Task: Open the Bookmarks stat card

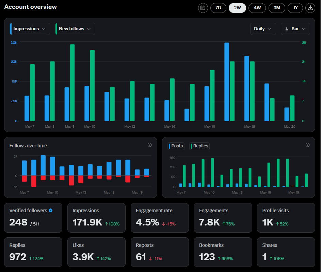Action: pyautogui.click(x=223, y=252)
